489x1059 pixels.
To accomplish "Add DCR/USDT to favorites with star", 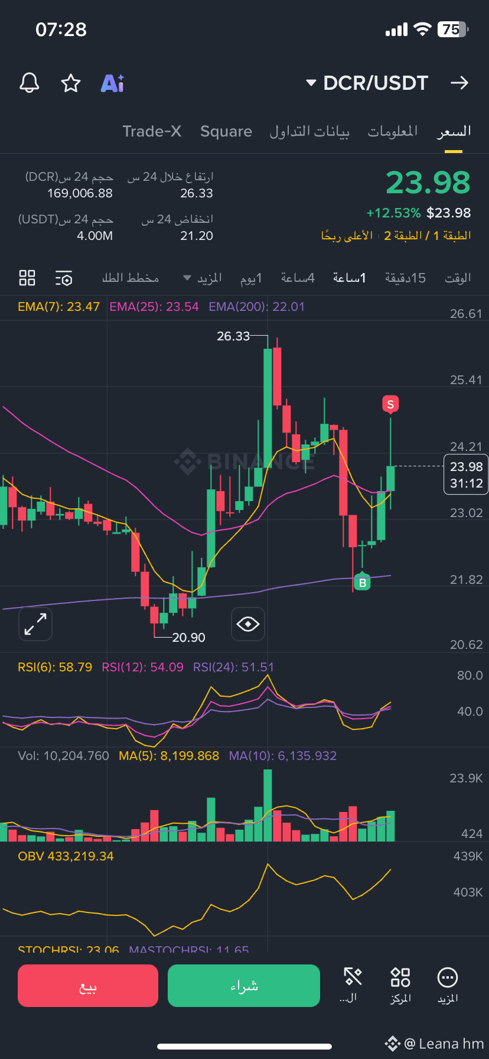I will (x=71, y=83).
